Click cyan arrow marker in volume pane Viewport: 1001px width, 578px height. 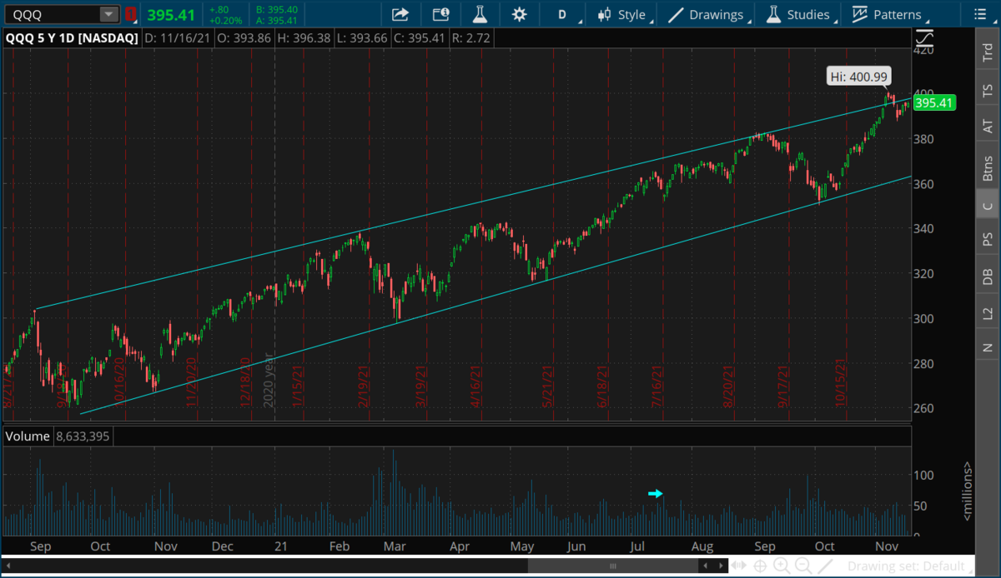[x=656, y=494]
